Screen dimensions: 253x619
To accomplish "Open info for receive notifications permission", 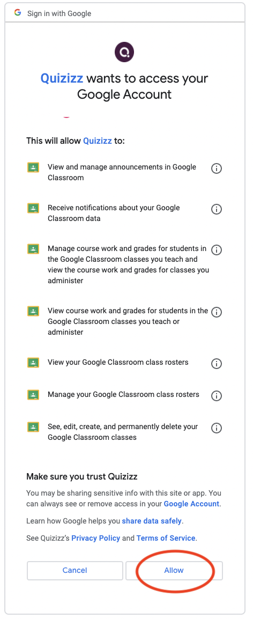I will [x=217, y=209].
